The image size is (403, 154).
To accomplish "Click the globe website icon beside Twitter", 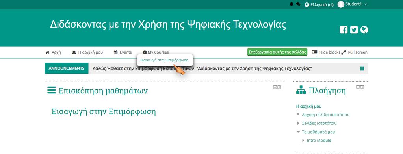I will 364,30.
